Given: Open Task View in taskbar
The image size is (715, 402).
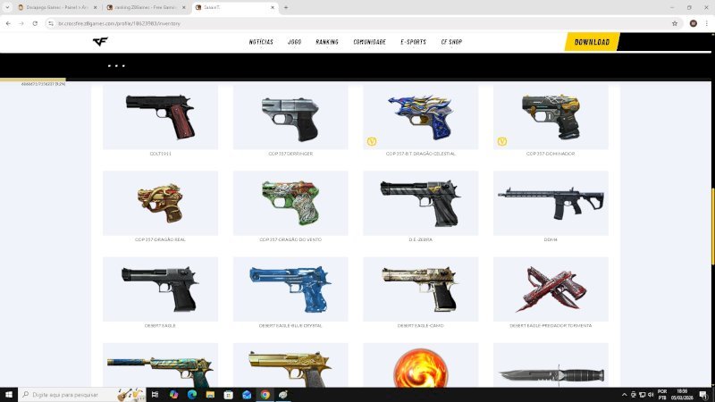Looking at the screenshot, I should pyautogui.click(x=155, y=395).
